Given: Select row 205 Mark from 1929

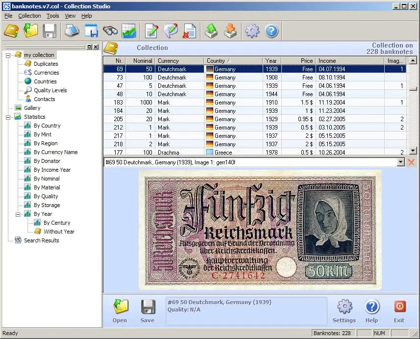Looking at the screenshot, I should tap(255, 119).
